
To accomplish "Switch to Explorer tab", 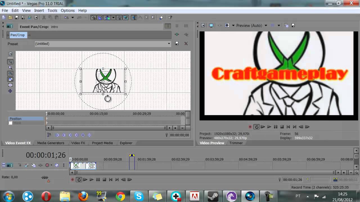I will click(126, 143).
